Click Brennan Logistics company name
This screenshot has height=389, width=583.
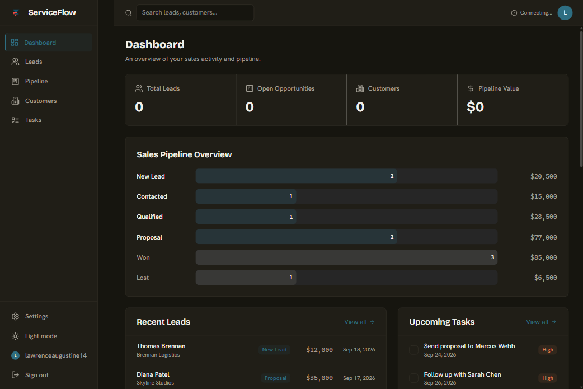(x=158, y=355)
